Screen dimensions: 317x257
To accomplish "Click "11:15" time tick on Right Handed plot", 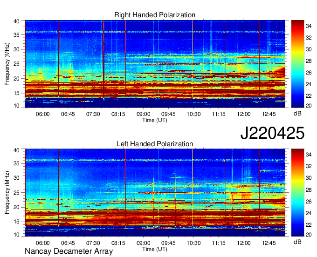I will click(x=219, y=114).
